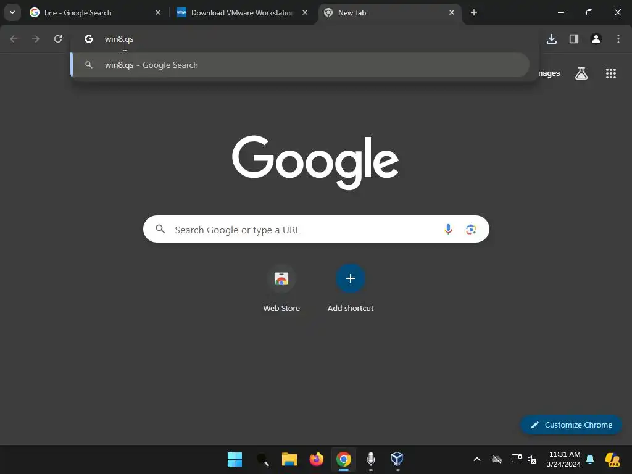Close the 'bne - Google Search' tab
This screenshot has width=632, height=474.
point(158,12)
